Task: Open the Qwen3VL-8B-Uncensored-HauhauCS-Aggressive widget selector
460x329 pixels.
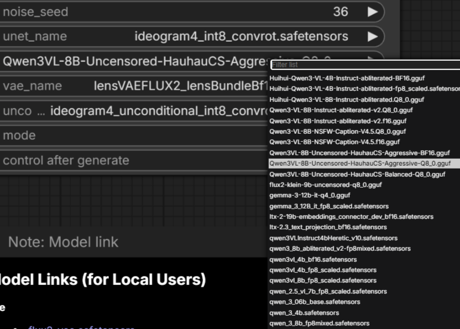Action: point(135,61)
